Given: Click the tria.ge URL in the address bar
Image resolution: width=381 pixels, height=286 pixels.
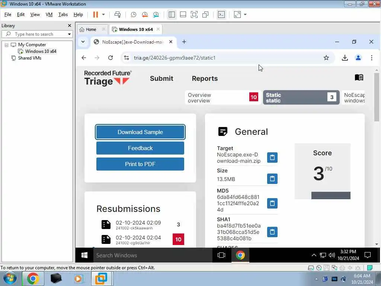Looking at the screenshot, I should click(x=175, y=58).
